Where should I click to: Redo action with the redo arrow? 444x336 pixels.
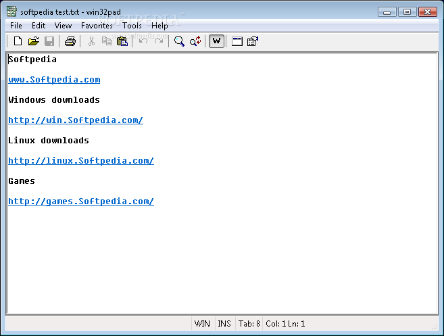[x=159, y=41]
